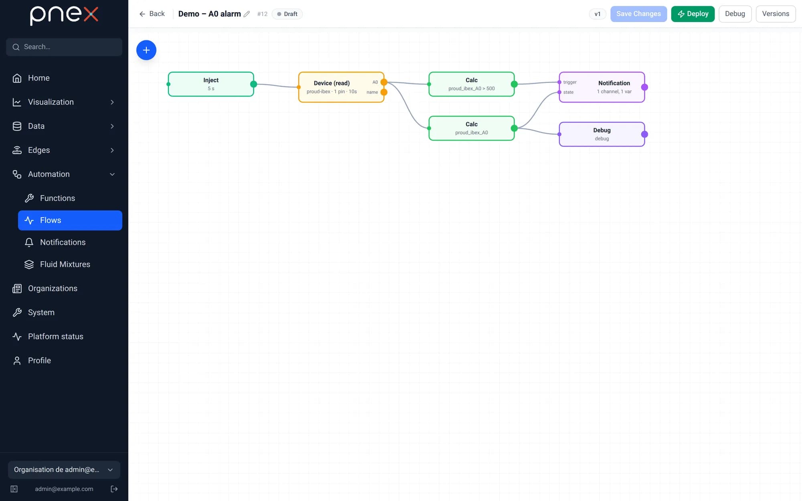Click the Visualization chart icon

click(x=17, y=102)
